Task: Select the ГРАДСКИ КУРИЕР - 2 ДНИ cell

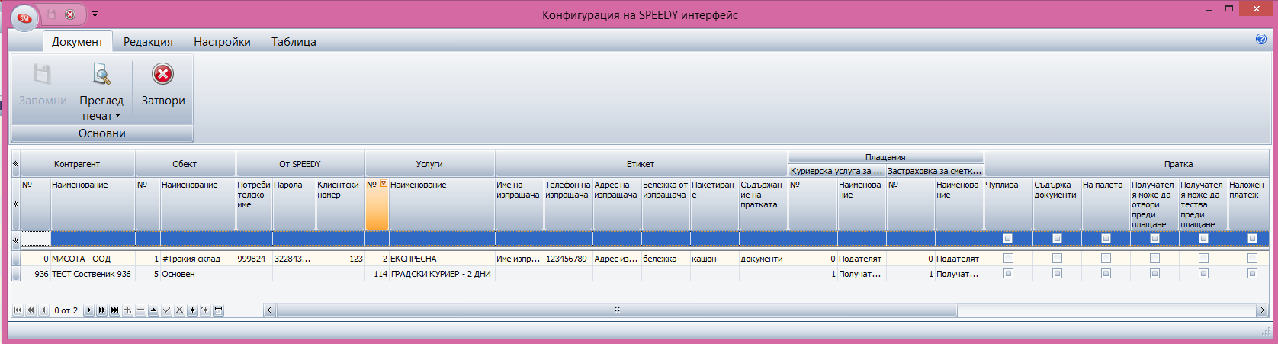Action: 442,274
